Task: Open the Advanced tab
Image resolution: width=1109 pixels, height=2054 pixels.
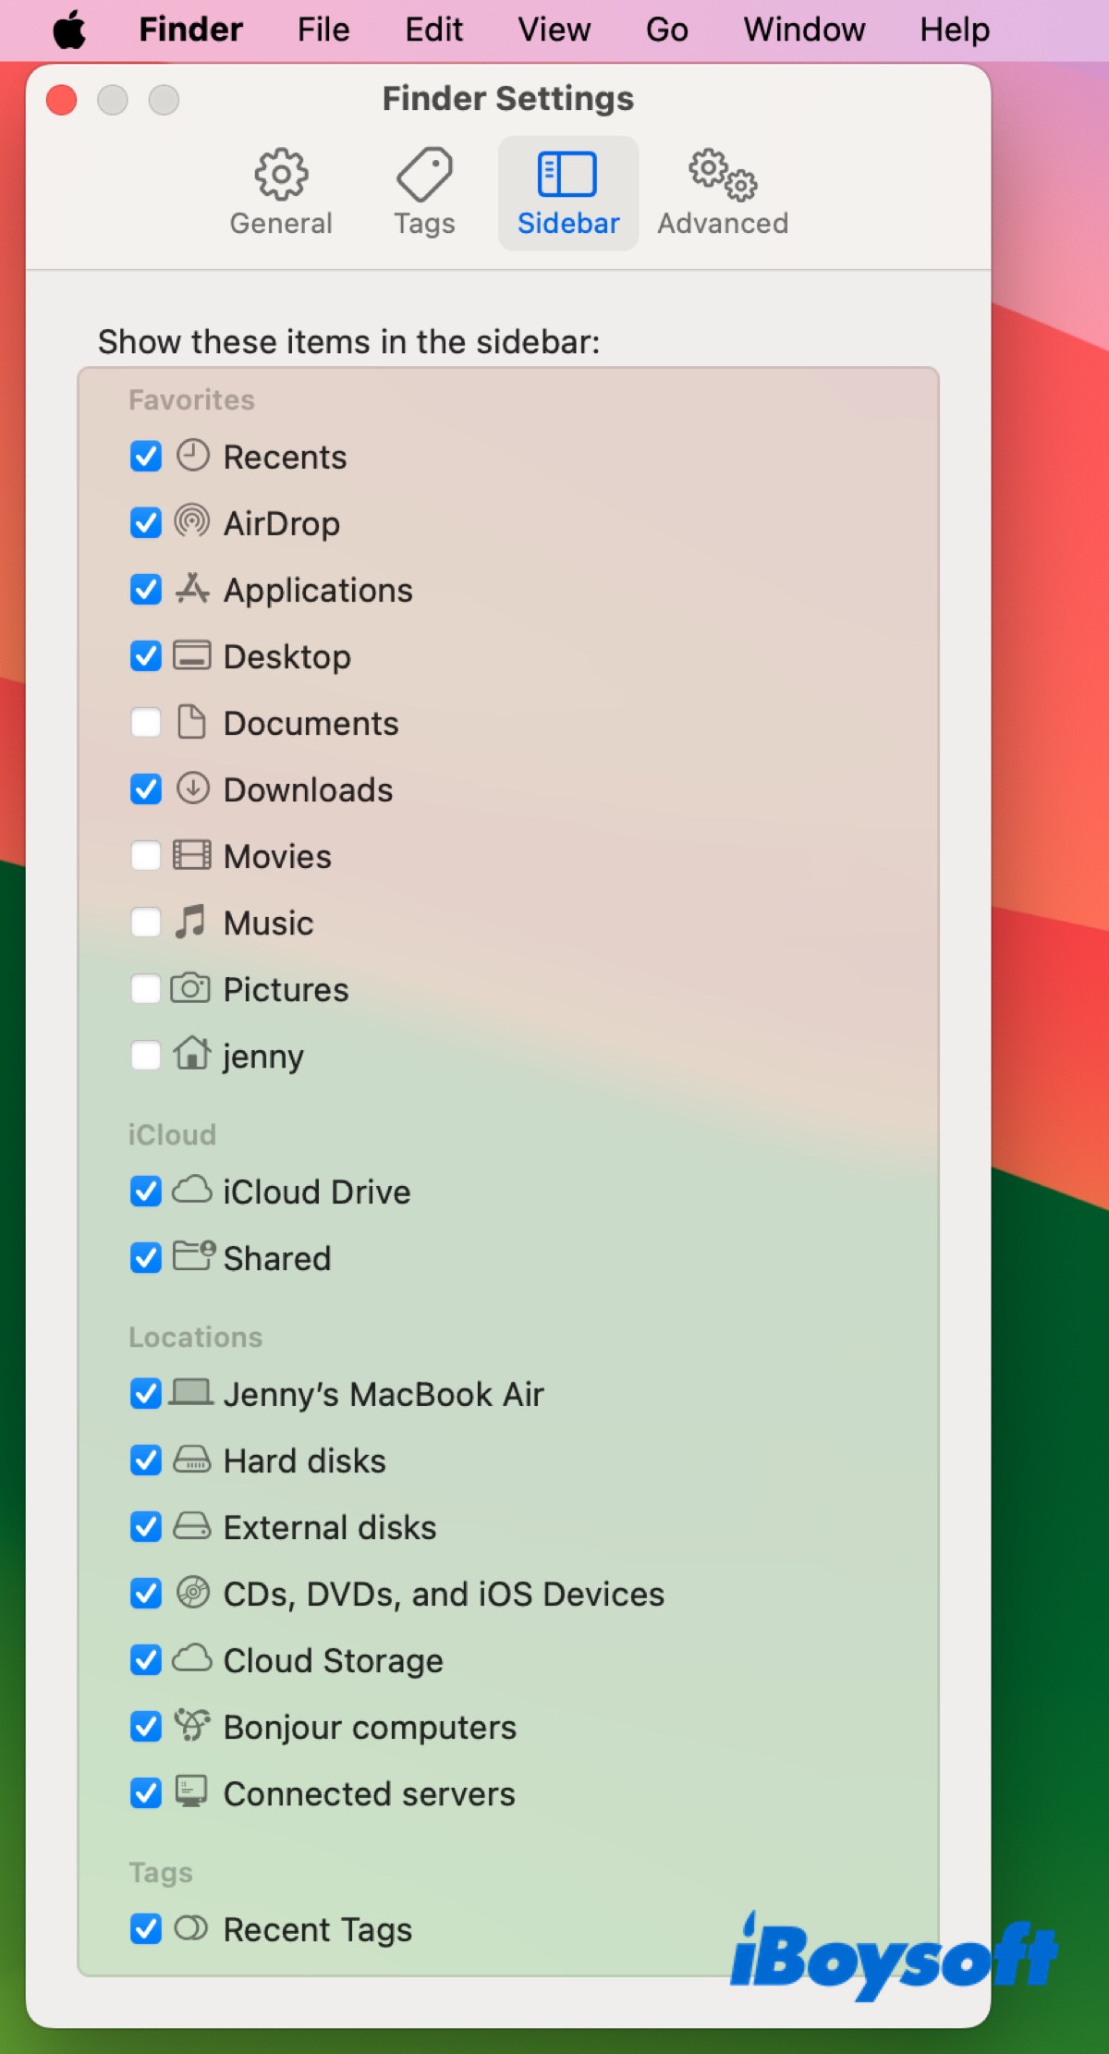Action: click(x=723, y=192)
